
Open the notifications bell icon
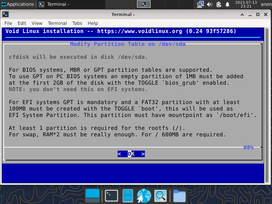pos(227,4)
